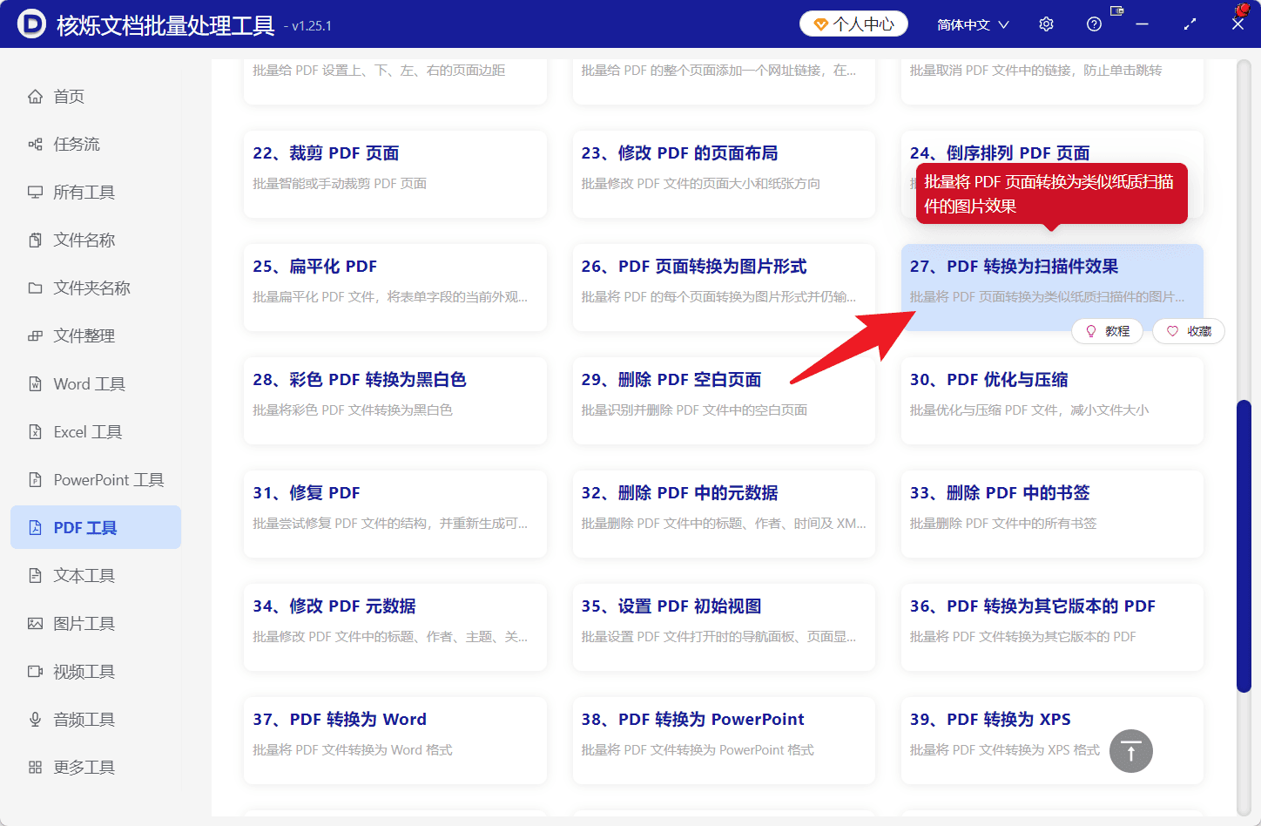Open card 23 修改 PDF 的页面布局
Viewport: 1261px width, 826px height.
tap(724, 174)
